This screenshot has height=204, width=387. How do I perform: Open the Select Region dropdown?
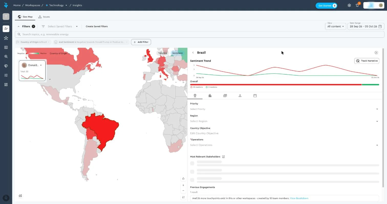[x=284, y=121]
